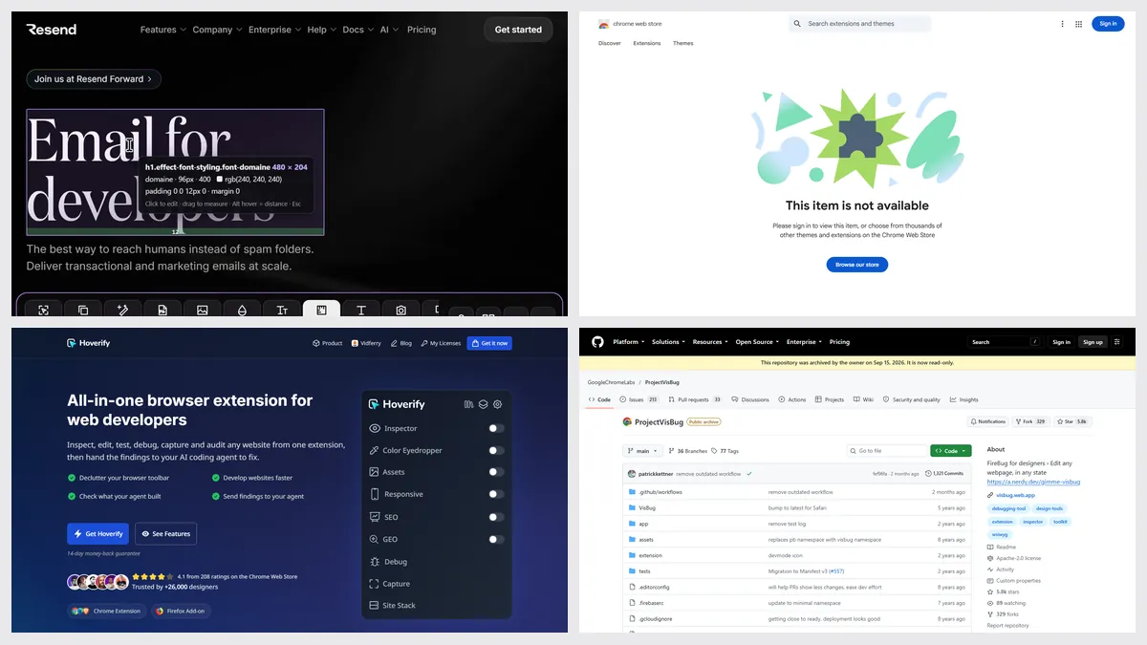Click the Go to file search box
Image resolution: width=1147 pixels, height=645 pixels.
pos(885,451)
